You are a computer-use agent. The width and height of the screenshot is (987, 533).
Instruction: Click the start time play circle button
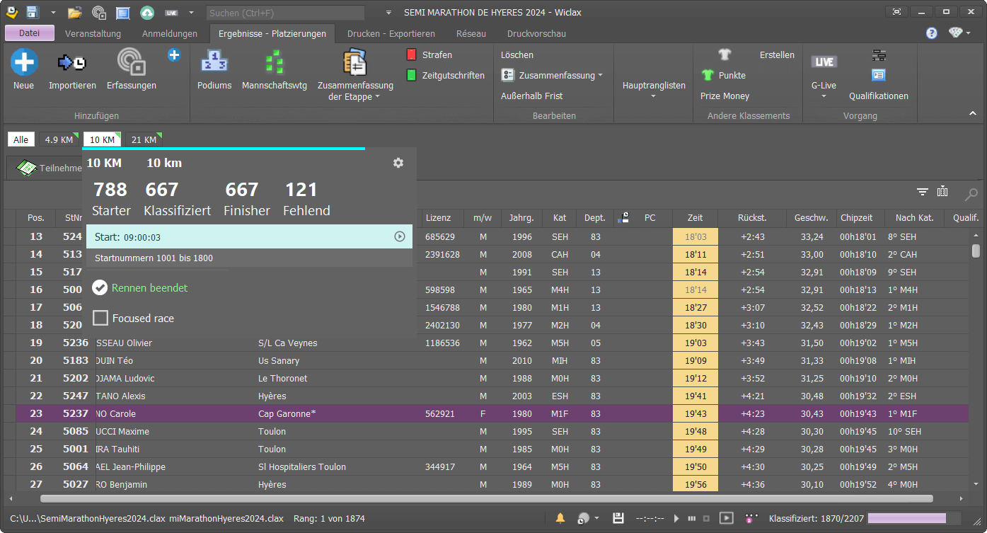pyautogui.click(x=400, y=237)
